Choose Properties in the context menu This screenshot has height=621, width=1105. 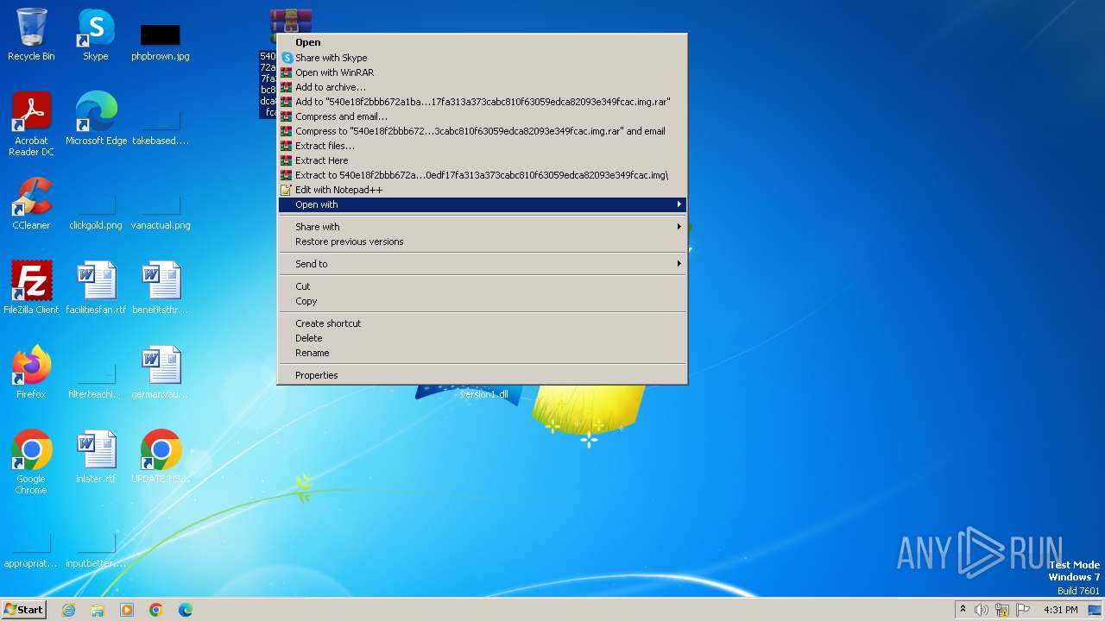coord(482,375)
